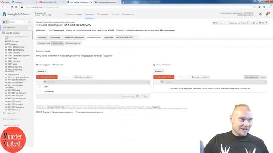
Task: Click Сохранить в файл in ad group table
Action: click(83, 77)
